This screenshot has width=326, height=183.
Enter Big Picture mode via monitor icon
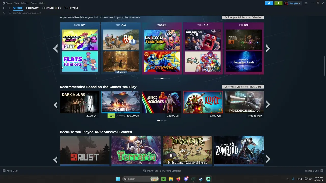click(306, 3)
